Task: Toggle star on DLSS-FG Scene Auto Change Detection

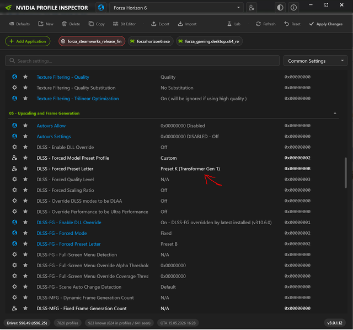Action: click(x=25, y=287)
